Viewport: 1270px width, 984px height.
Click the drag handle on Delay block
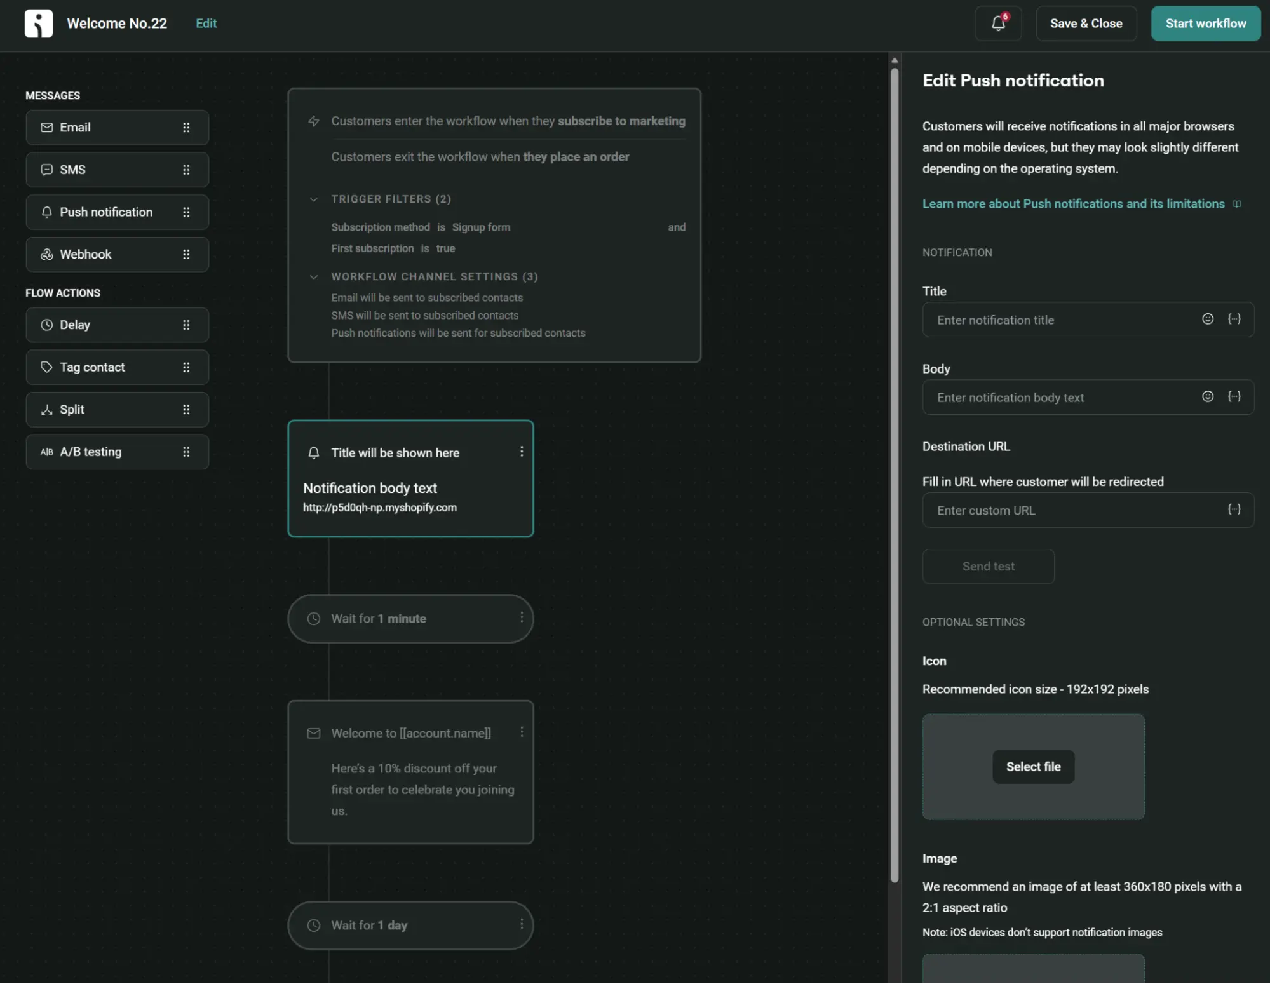tap(186, 325)
